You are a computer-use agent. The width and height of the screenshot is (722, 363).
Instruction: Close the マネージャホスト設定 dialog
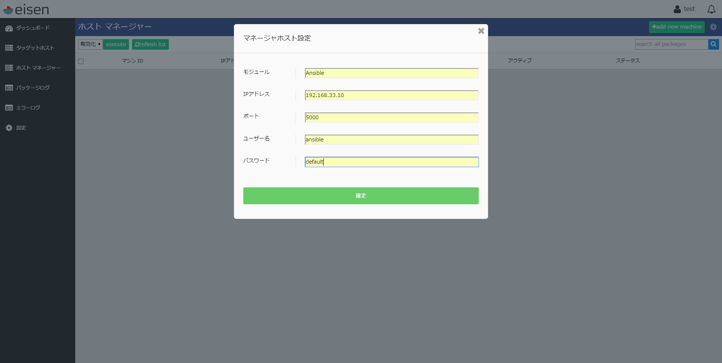(481, 31)
